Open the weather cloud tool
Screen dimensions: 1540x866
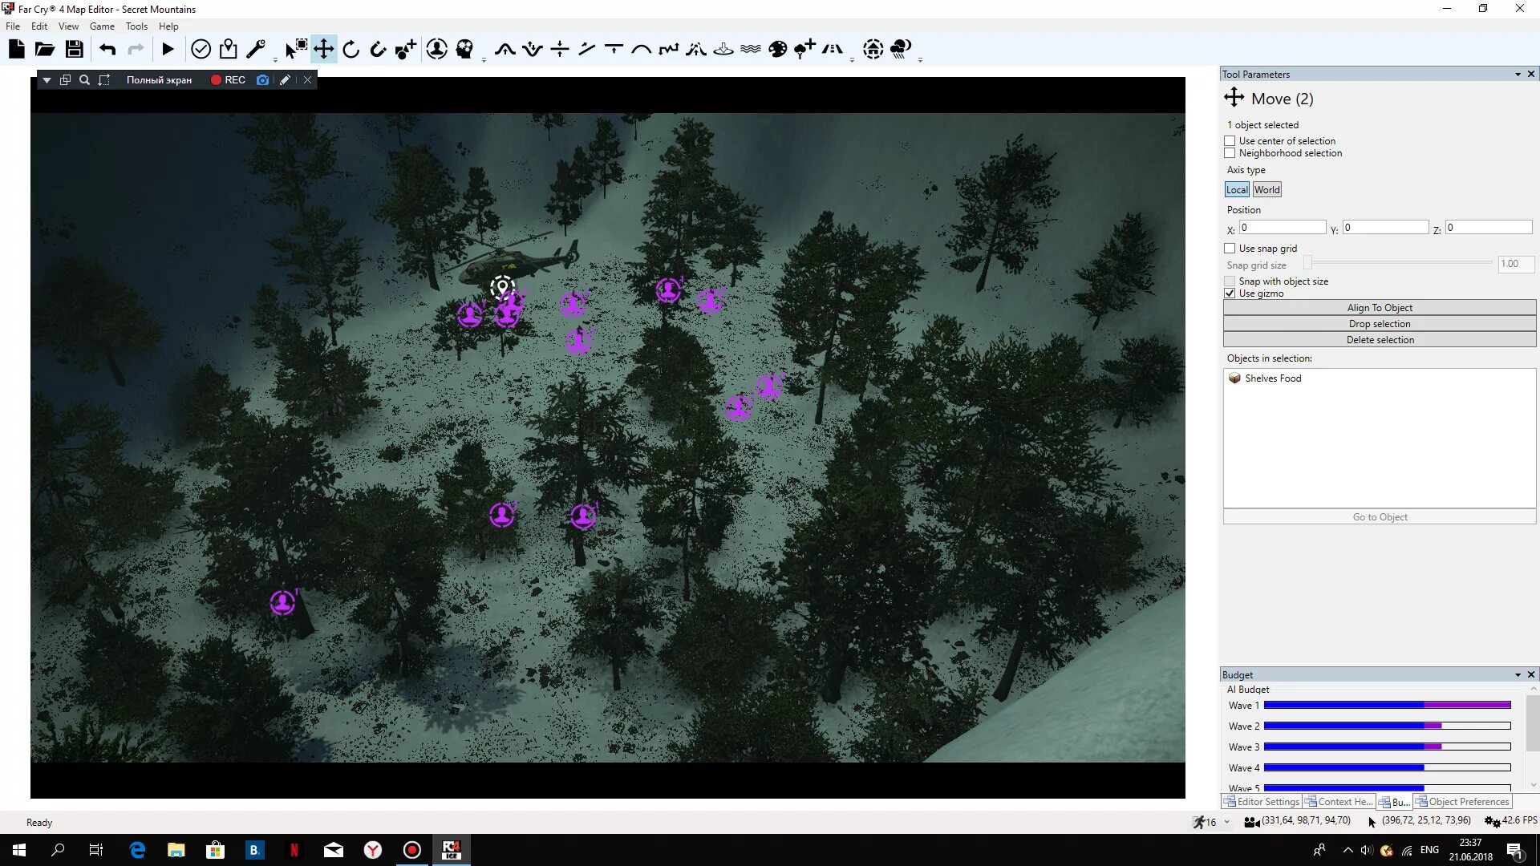(902, 50)
